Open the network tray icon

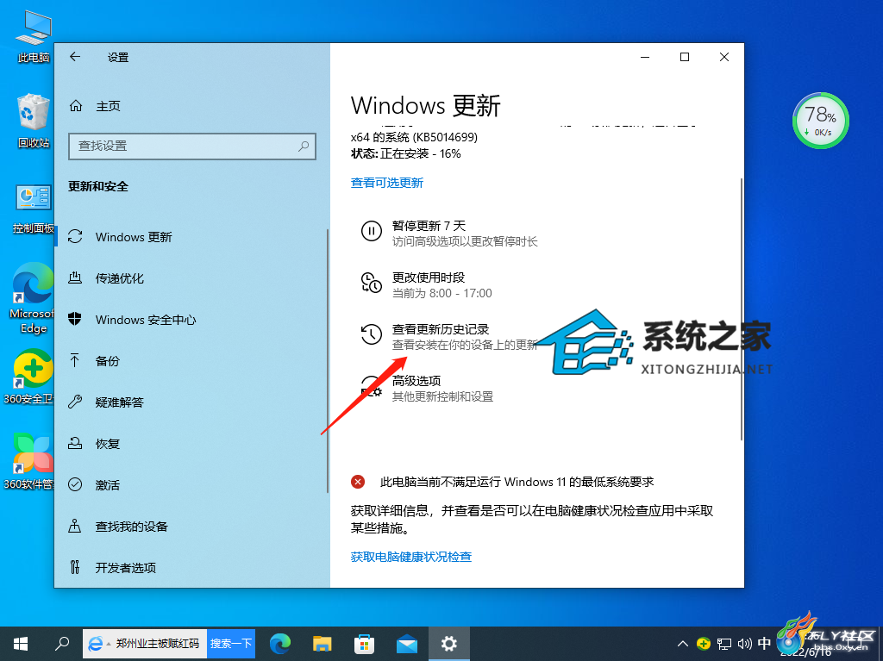(x=724, y=643)
